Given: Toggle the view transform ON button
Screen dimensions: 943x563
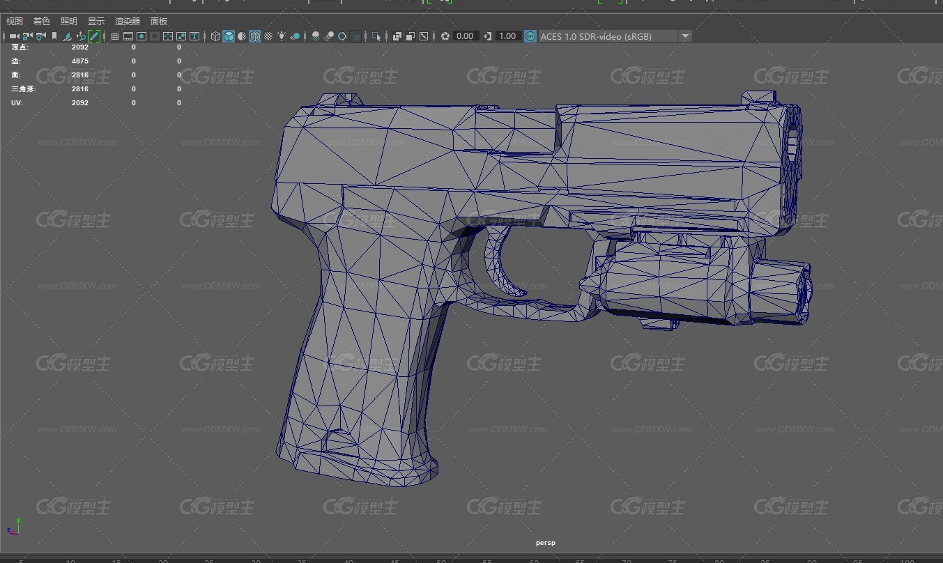Looking at the screenshot, I should tap(530, 36).
